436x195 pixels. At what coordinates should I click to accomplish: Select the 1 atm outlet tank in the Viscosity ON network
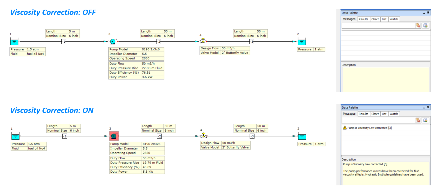[x=302, y=136]
